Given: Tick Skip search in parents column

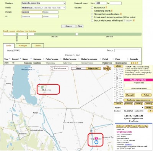Looking at the screenshot, I should (x=92, y=14).
